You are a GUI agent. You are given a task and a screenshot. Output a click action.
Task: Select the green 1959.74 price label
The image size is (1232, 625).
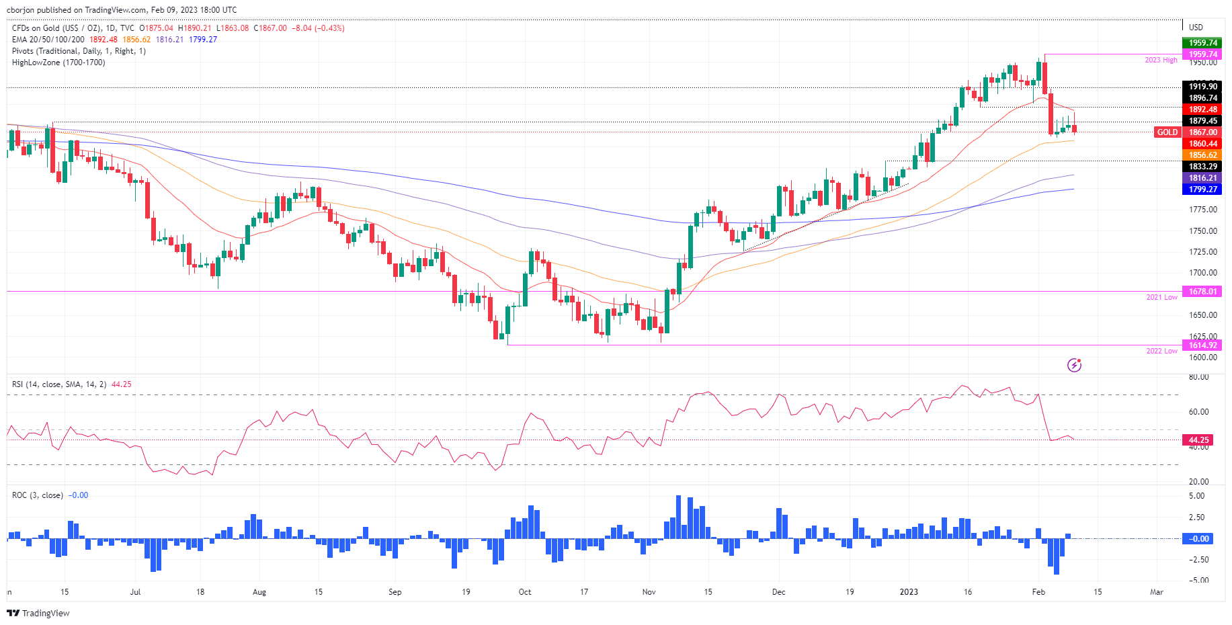[x=1202, y=42]
